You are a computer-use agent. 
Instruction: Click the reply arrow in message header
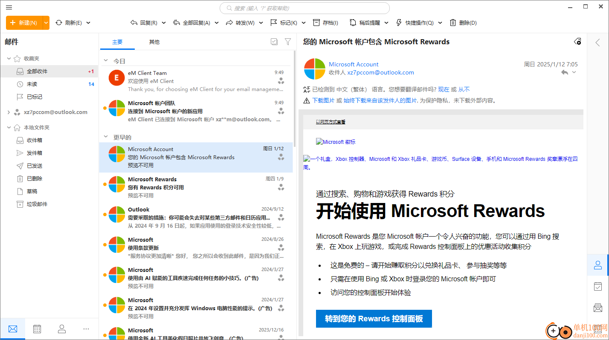tap(565, 72)
